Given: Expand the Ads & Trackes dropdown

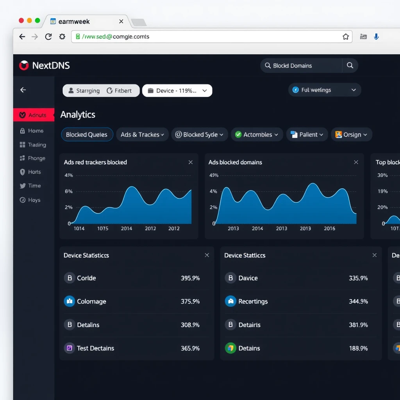Looking at the screenshot, I should [x=142, y=134].
